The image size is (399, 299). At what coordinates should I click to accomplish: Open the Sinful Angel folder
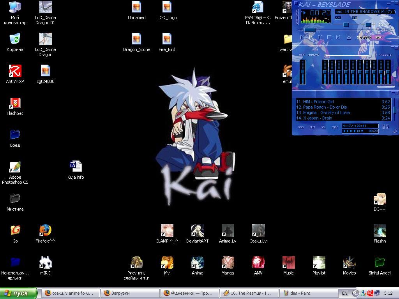click(x=380, y=266)
